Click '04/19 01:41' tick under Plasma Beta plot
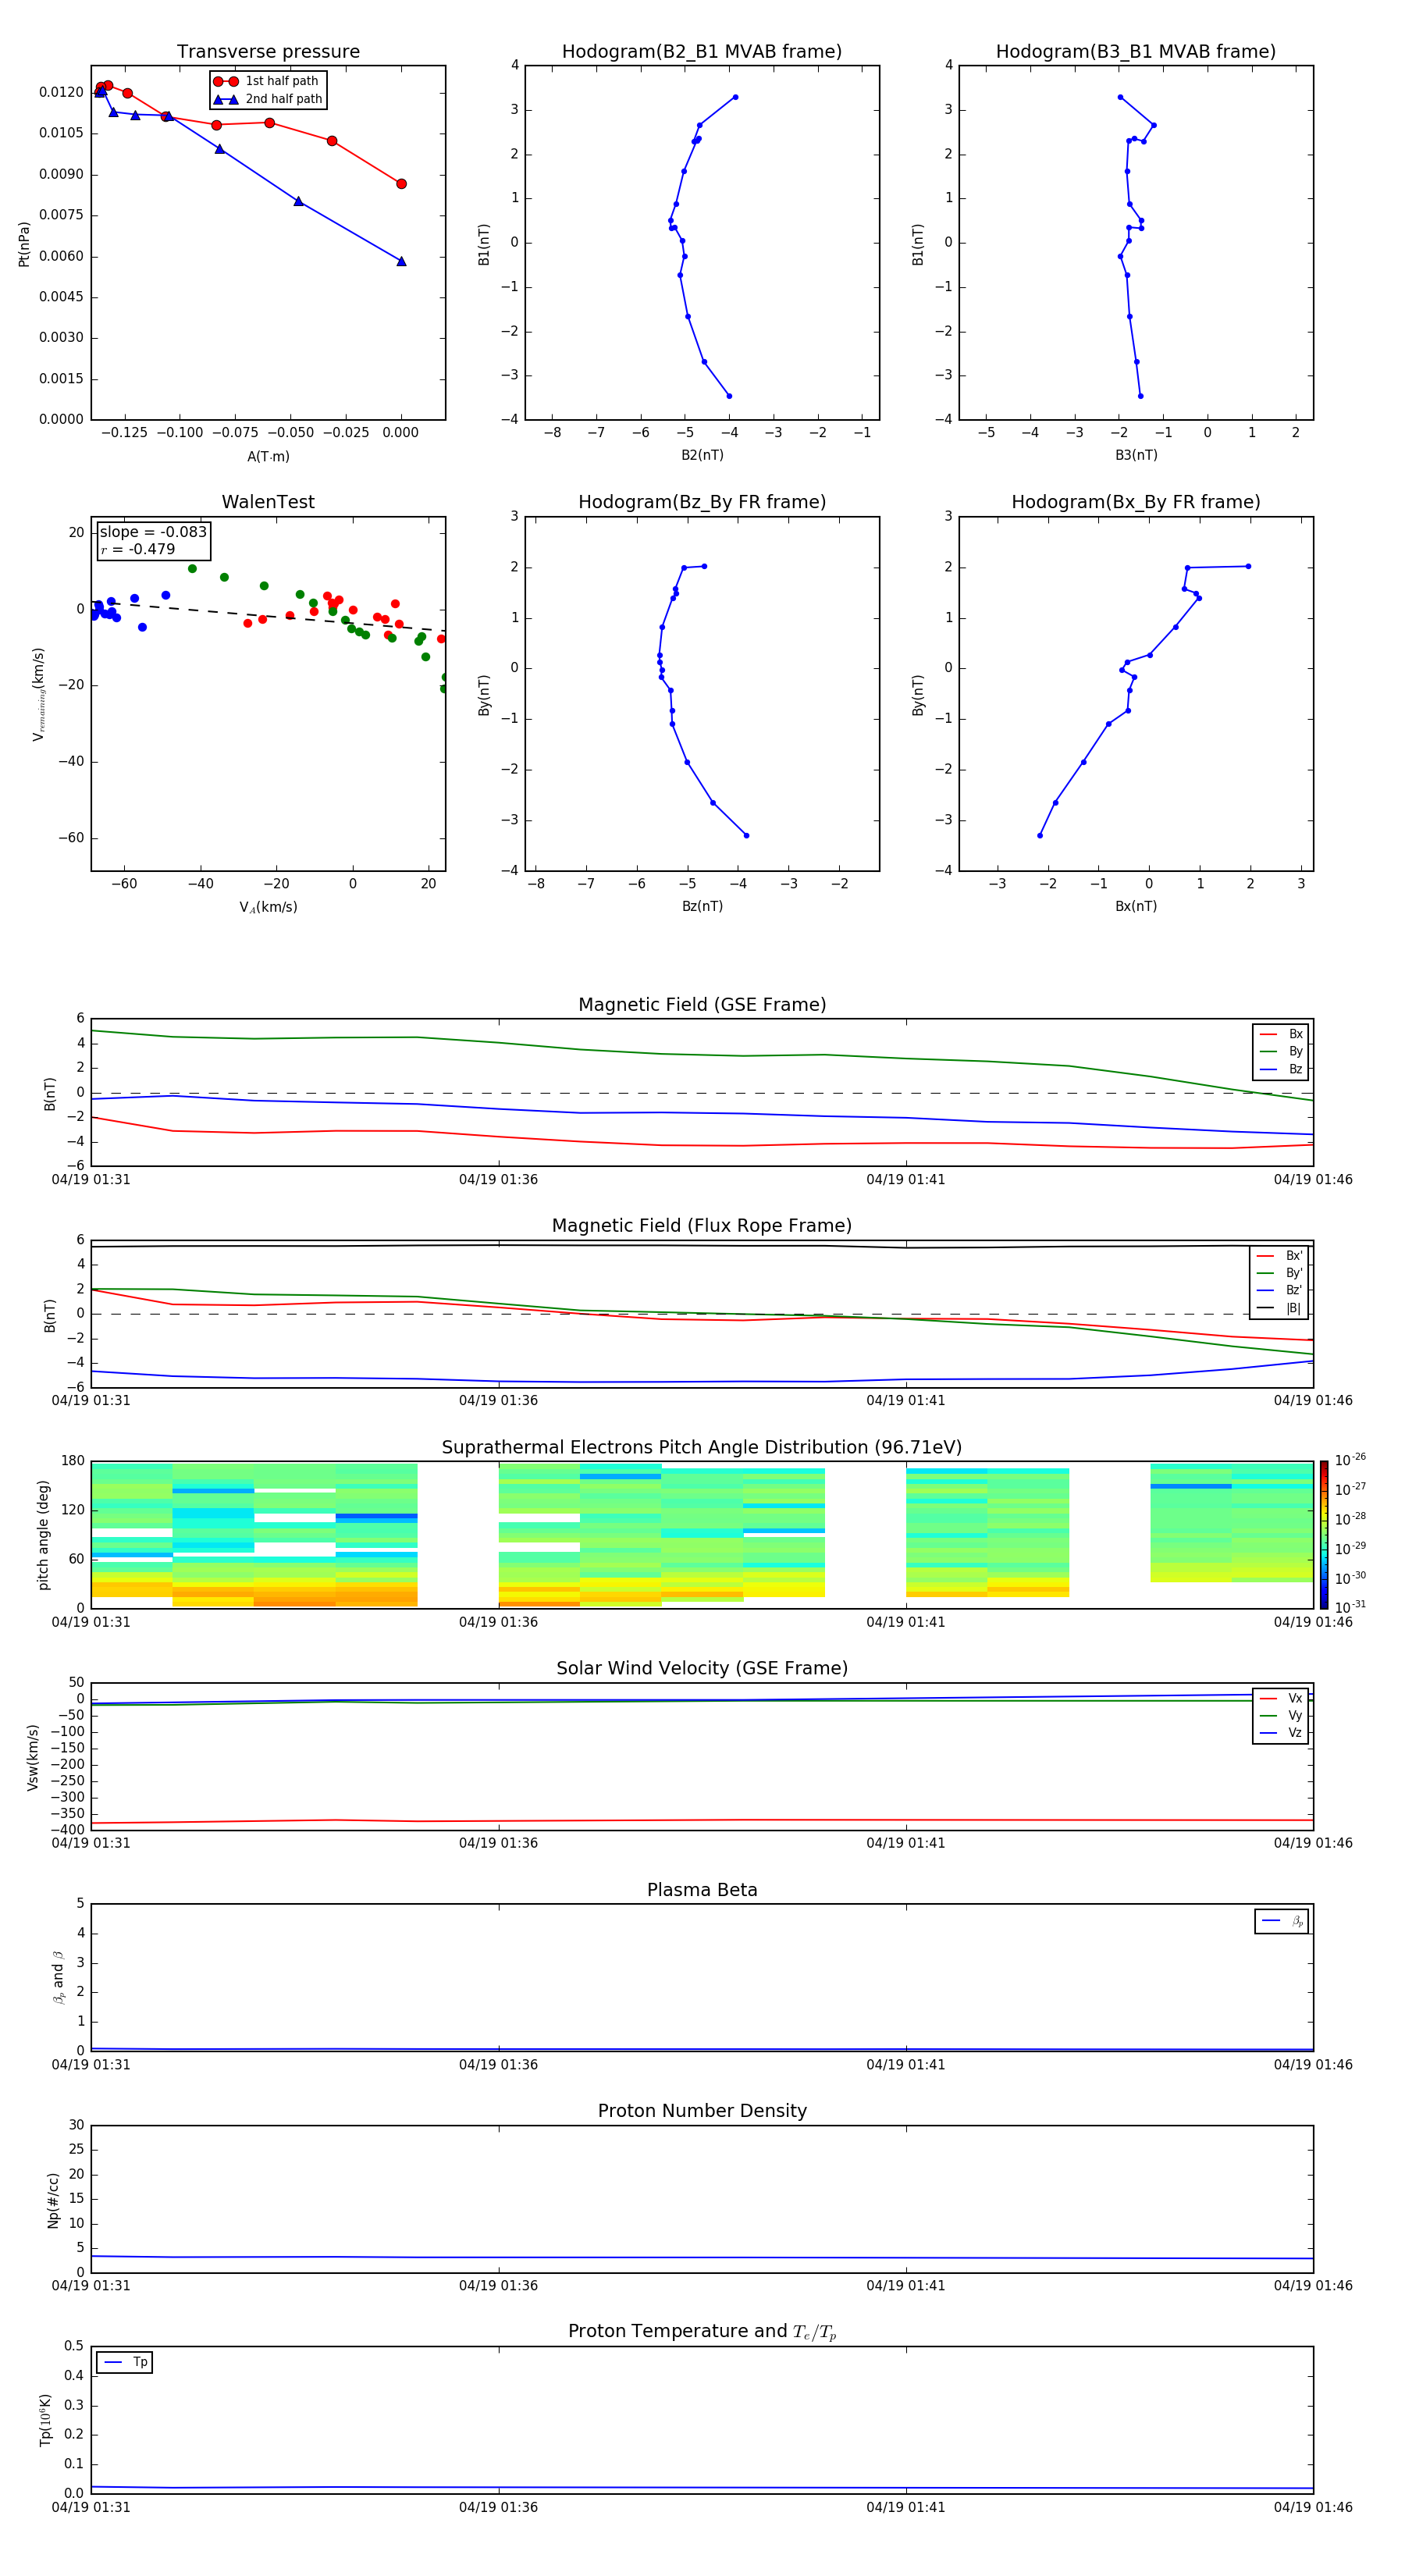The width and height of the screenshot is (1405, 2576). (x=905, y=2065)
